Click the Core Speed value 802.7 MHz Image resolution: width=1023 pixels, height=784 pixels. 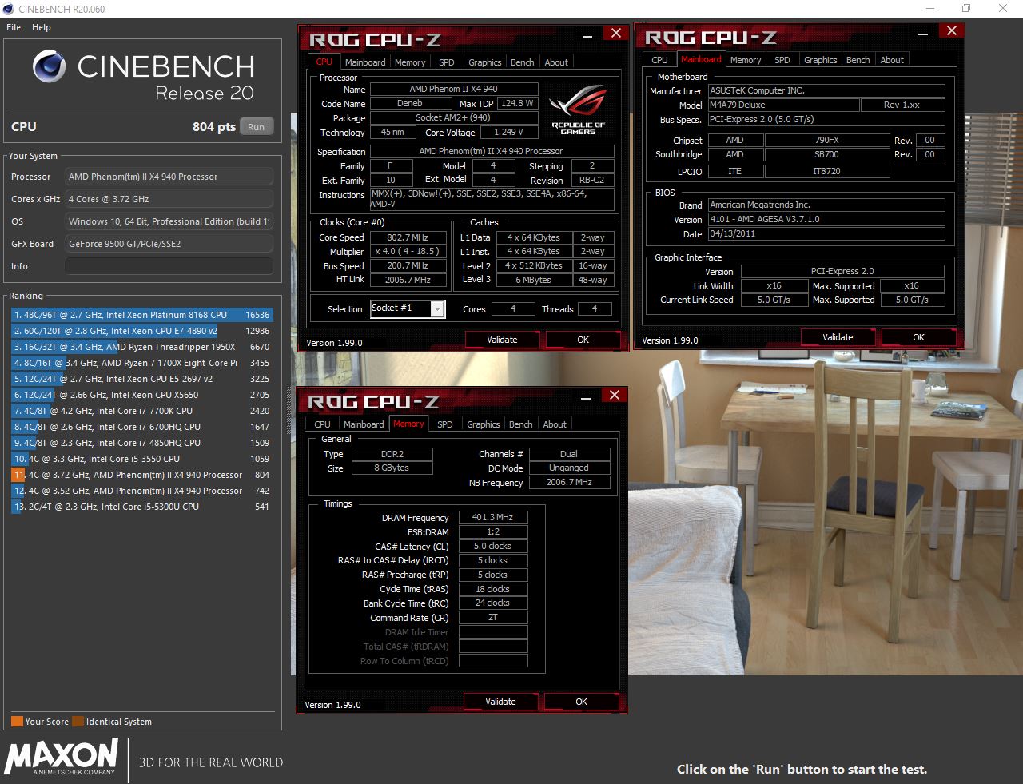pos(408,237)
